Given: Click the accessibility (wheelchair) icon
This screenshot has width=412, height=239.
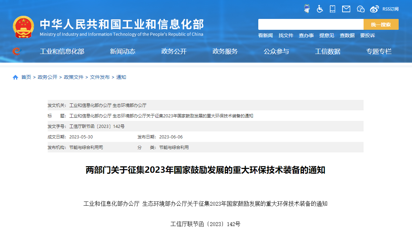Looking at the screenshot, I should pos(320,9).
